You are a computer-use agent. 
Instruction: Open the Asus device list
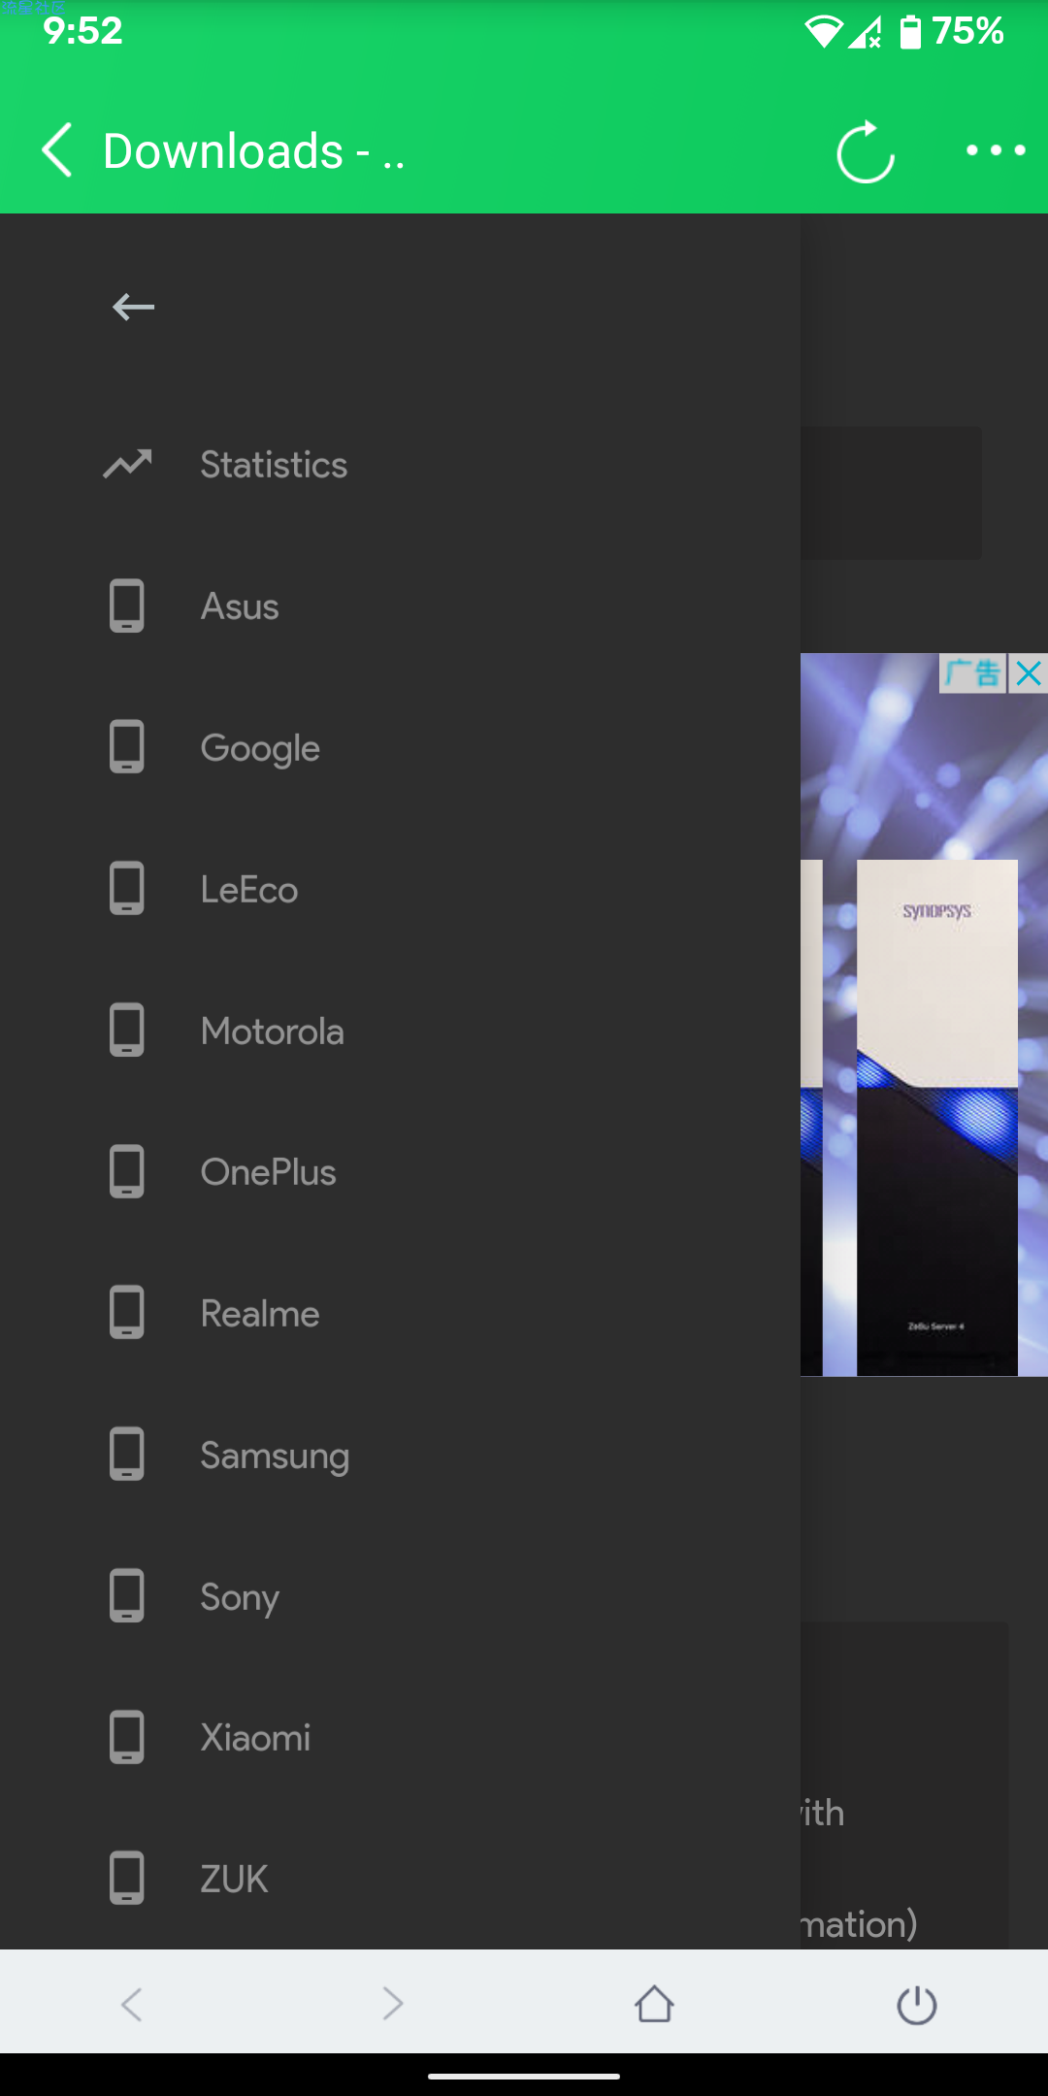tap(400, 606)
